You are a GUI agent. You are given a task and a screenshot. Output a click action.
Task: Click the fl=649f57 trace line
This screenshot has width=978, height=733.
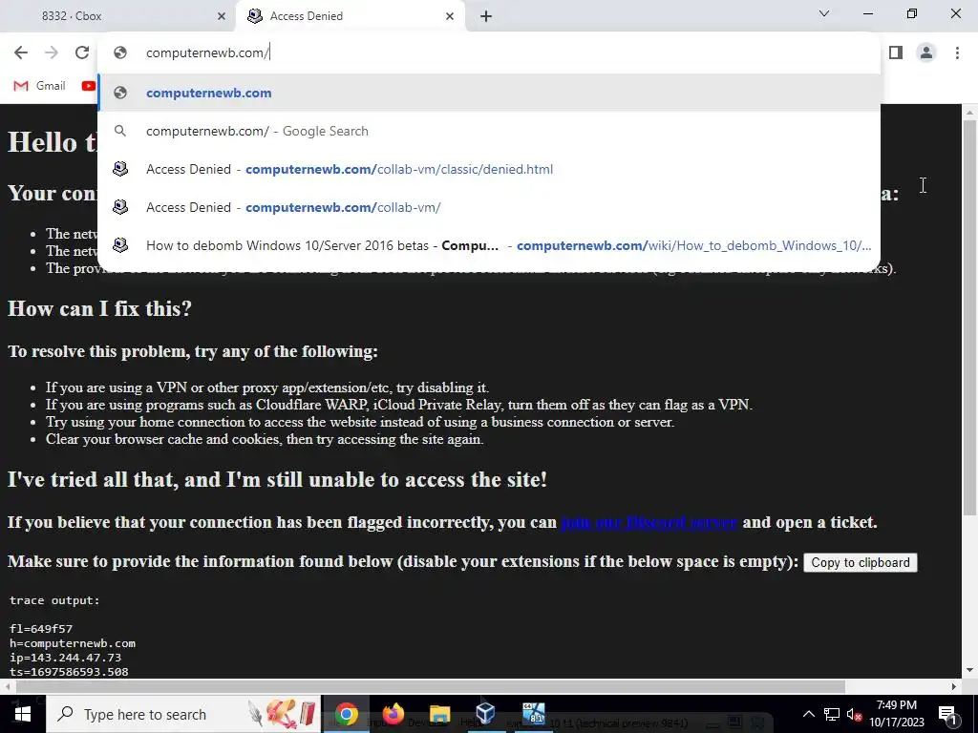point(40,629)
